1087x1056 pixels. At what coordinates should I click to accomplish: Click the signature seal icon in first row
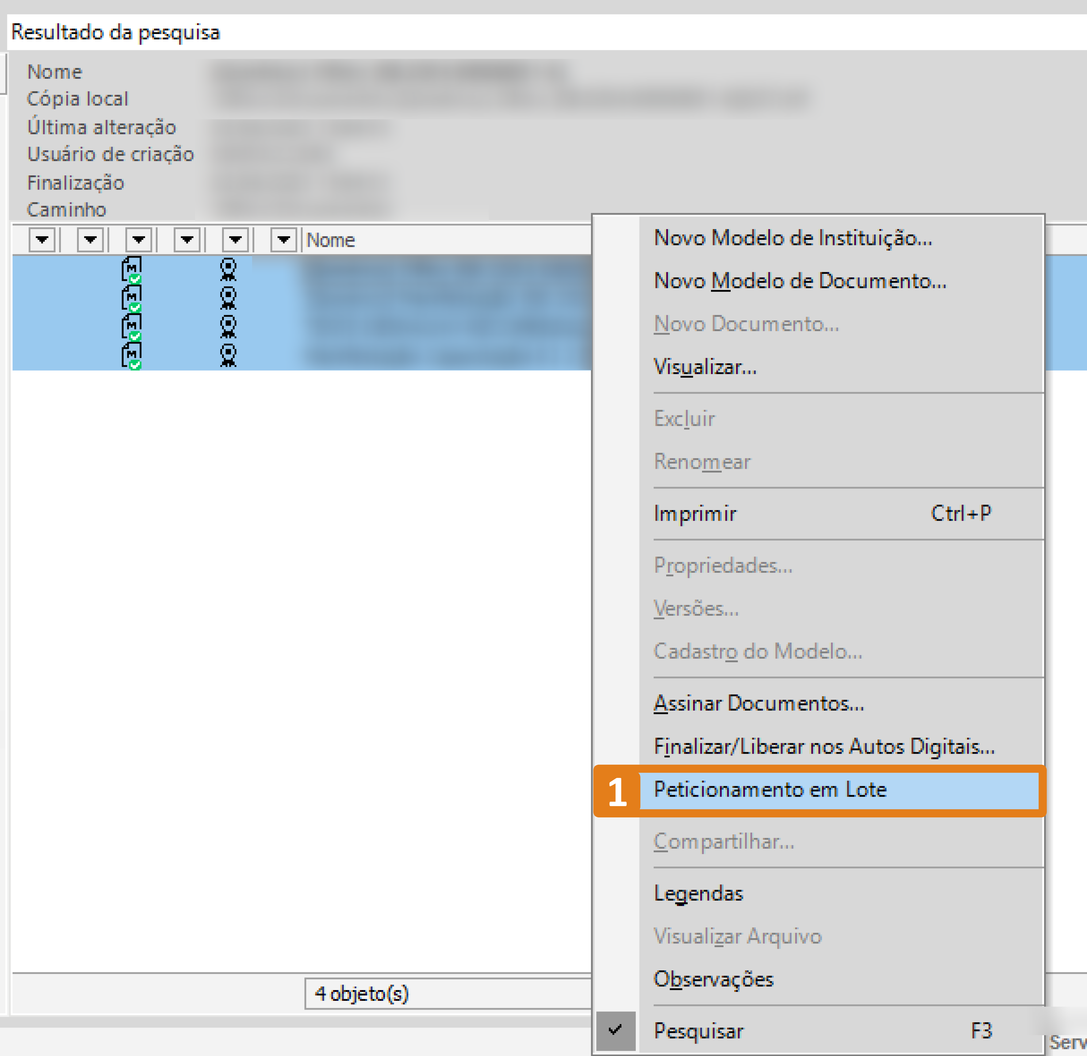[x=228, y=270]
